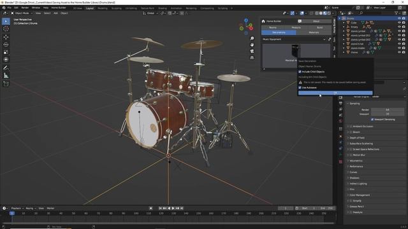
Task: Click the Home Builder house icon
Action: (x=263, y=21)
